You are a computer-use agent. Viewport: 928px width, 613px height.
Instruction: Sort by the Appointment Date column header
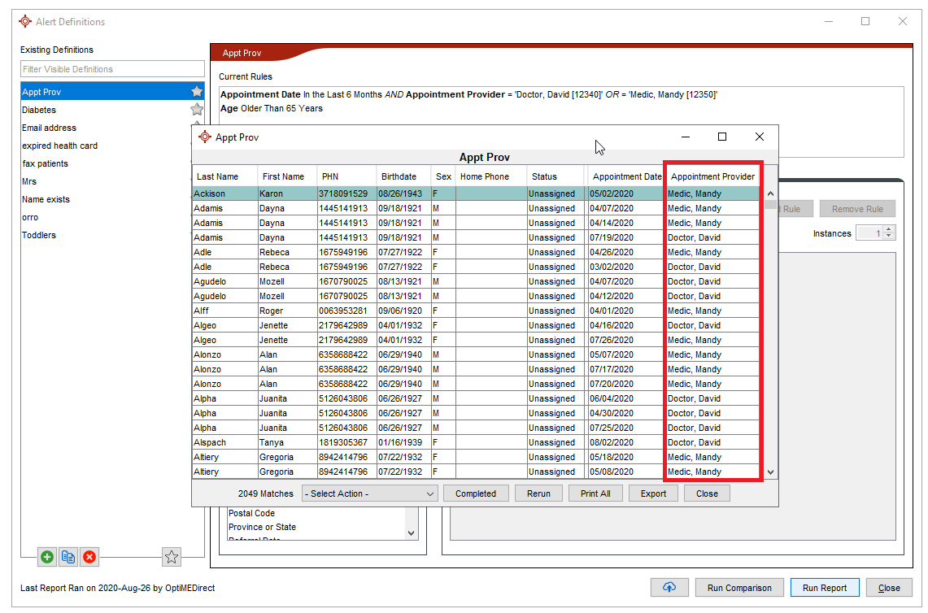point(626,176)
